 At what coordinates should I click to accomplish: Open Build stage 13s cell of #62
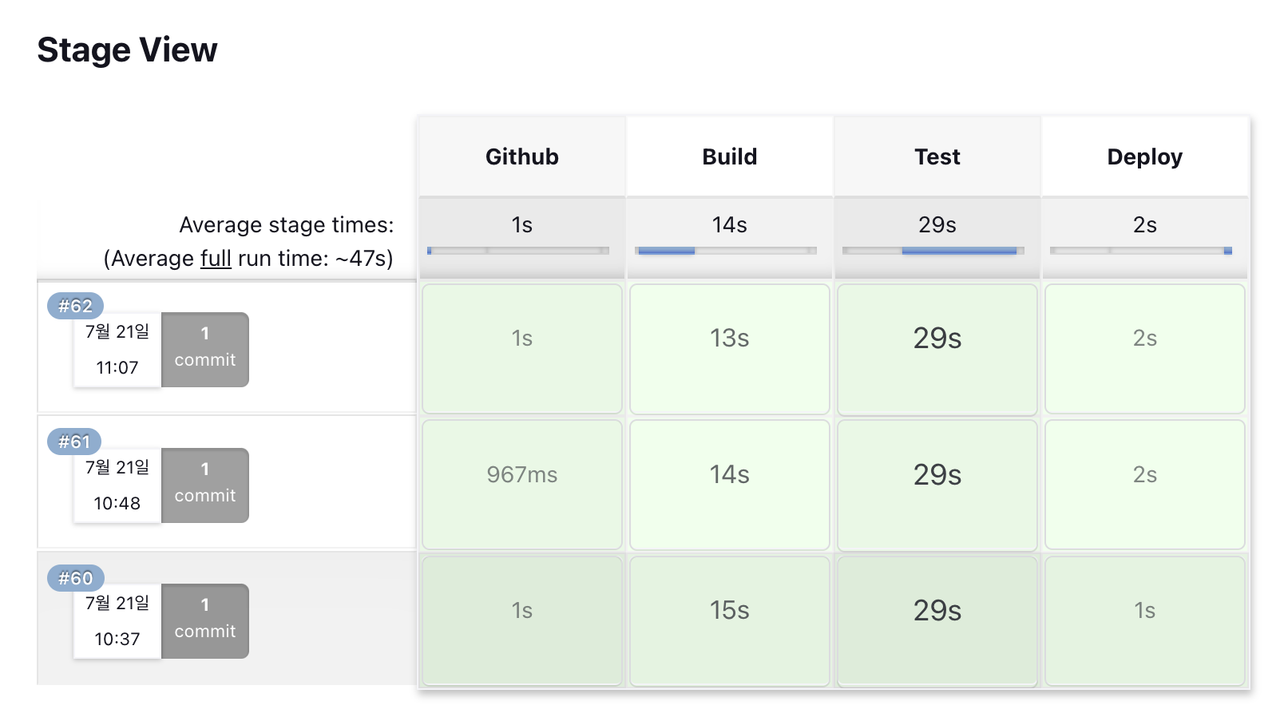(730, 349)
